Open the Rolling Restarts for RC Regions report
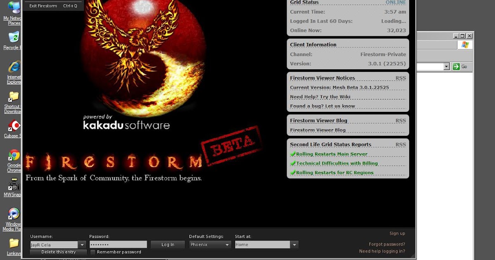 (x=335, y=173)
